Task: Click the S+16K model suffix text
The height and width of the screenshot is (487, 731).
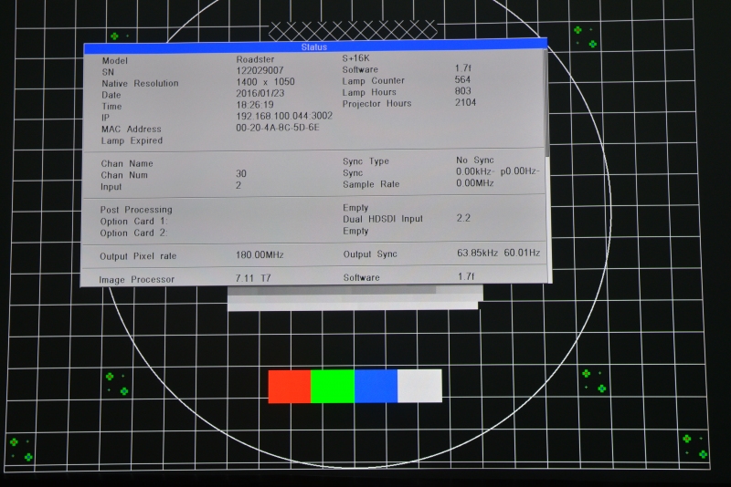Action: [355, 58]
